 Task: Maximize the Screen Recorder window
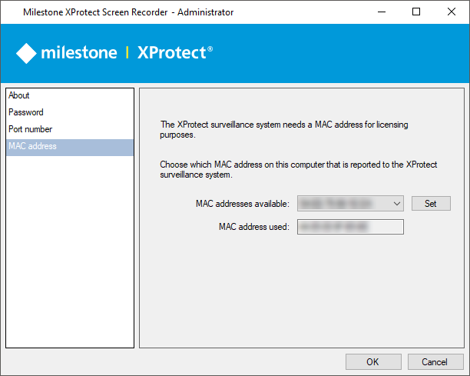coord(416,12)
